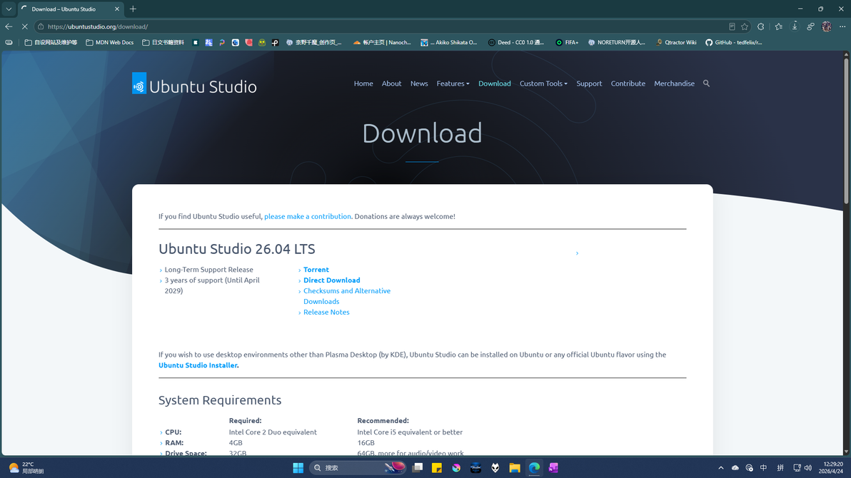Open the browser settings and more menu
Image resolution: width=851 pixels, height=478 pixels.
coord(842,26)
